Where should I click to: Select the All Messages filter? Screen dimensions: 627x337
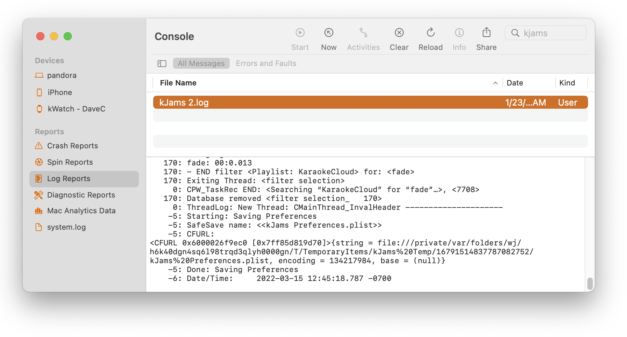point(201,64)
